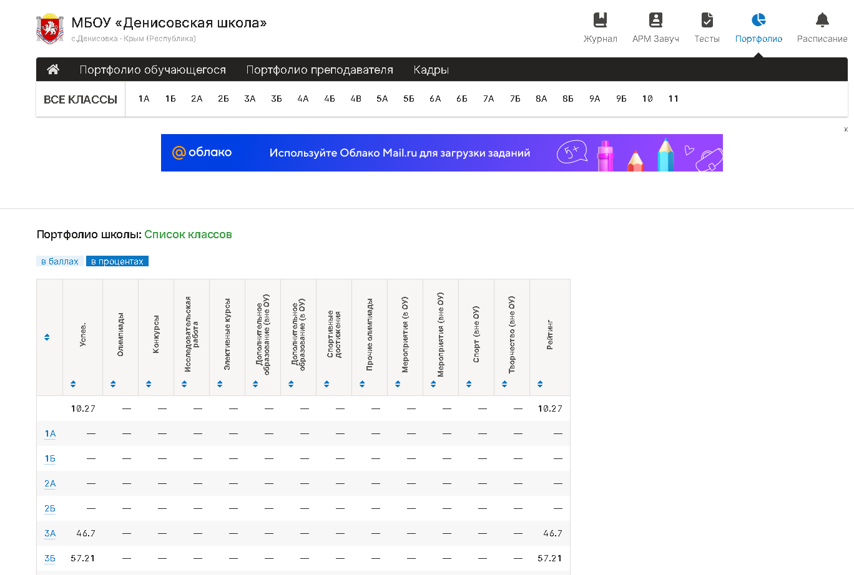Screen dimensions: 854x575
Task: Open class 3А link in table
Action: pyautogui.click(x=50, y=533)
